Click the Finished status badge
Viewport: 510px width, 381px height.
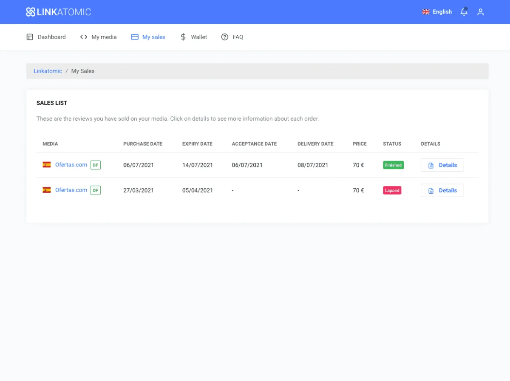coord(393,165)
